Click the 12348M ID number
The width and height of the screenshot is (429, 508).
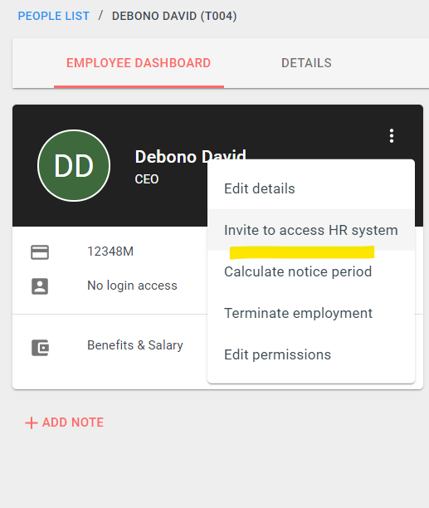[x=110, y=252]
